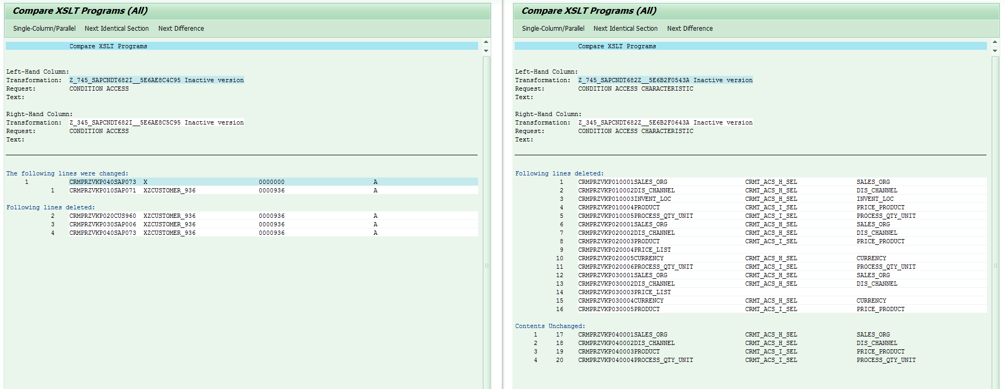Click scroll up arrow in left comparison panel

(x=486, y=42)
